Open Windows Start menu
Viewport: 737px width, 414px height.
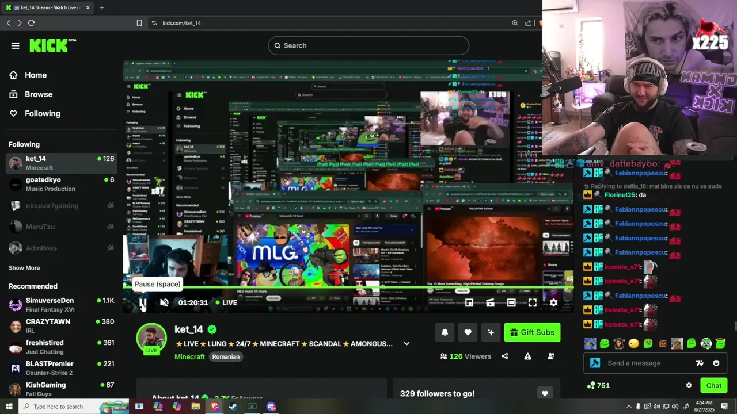[9, 407]
